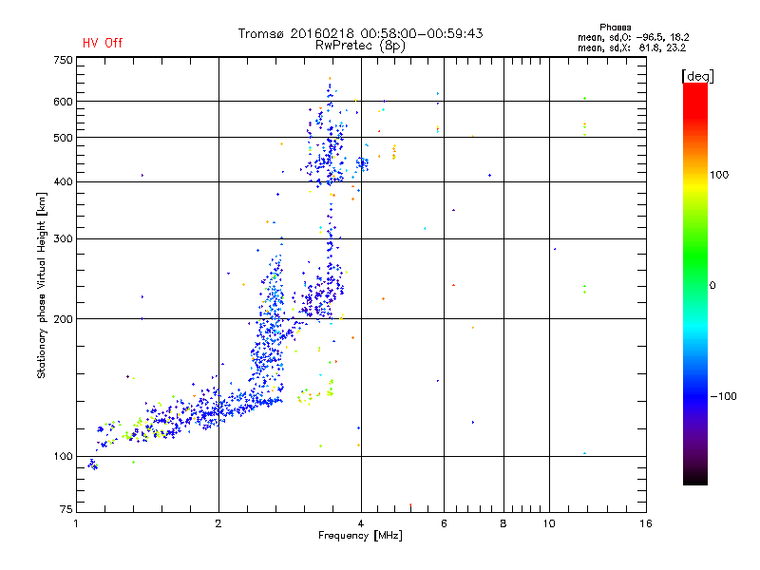The height and width of the screenshot is (570, 760).
Task: Click the "Stationary phase Virtual Height [km]" axis label
Action: point(42,285)
